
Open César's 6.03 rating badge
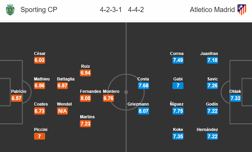point(40,60)
